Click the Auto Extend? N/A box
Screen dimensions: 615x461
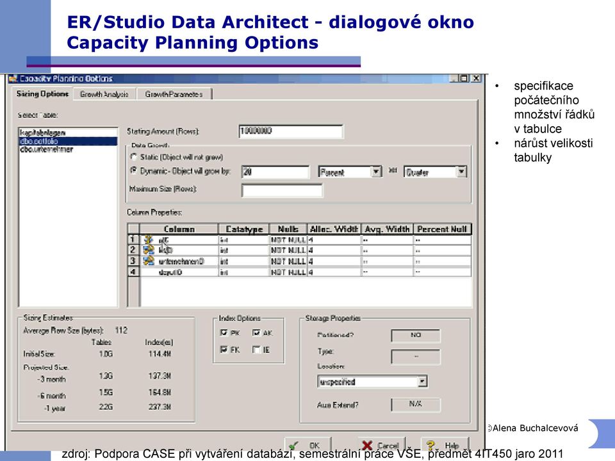click(x=416, y=405)
